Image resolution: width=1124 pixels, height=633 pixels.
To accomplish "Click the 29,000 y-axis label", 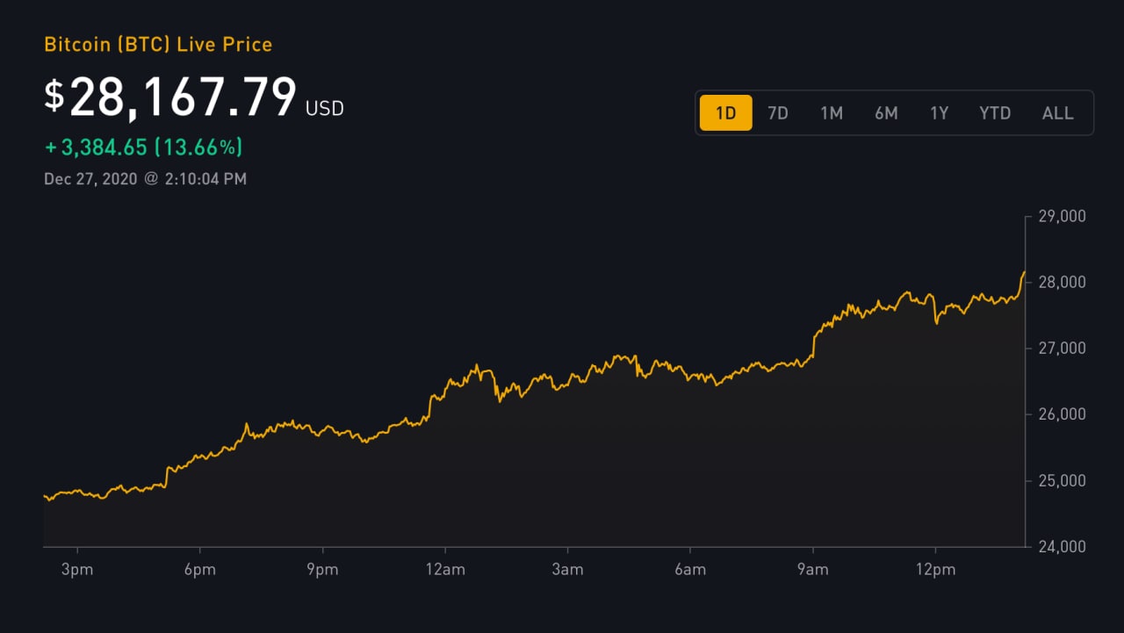I will click(1062, 216).
